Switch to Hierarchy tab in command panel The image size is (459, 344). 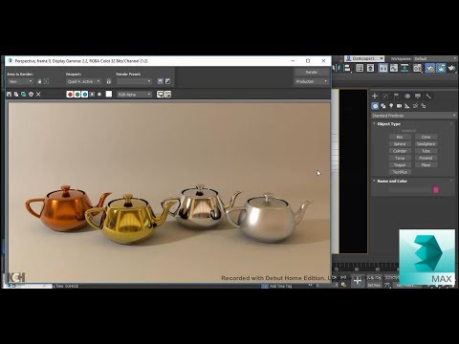pyautogui.click(x=396, y=96)
